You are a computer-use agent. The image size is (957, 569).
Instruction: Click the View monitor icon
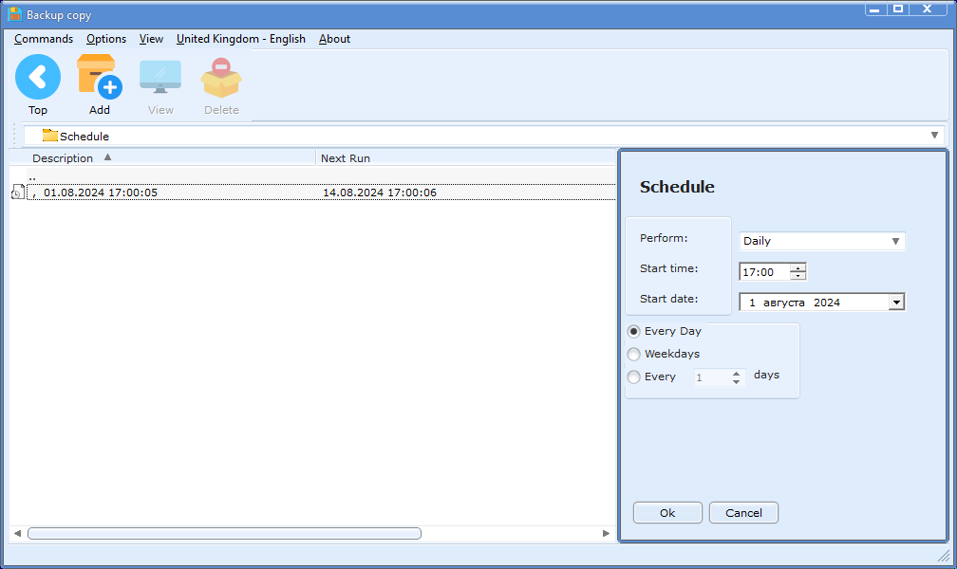(160, 78)
